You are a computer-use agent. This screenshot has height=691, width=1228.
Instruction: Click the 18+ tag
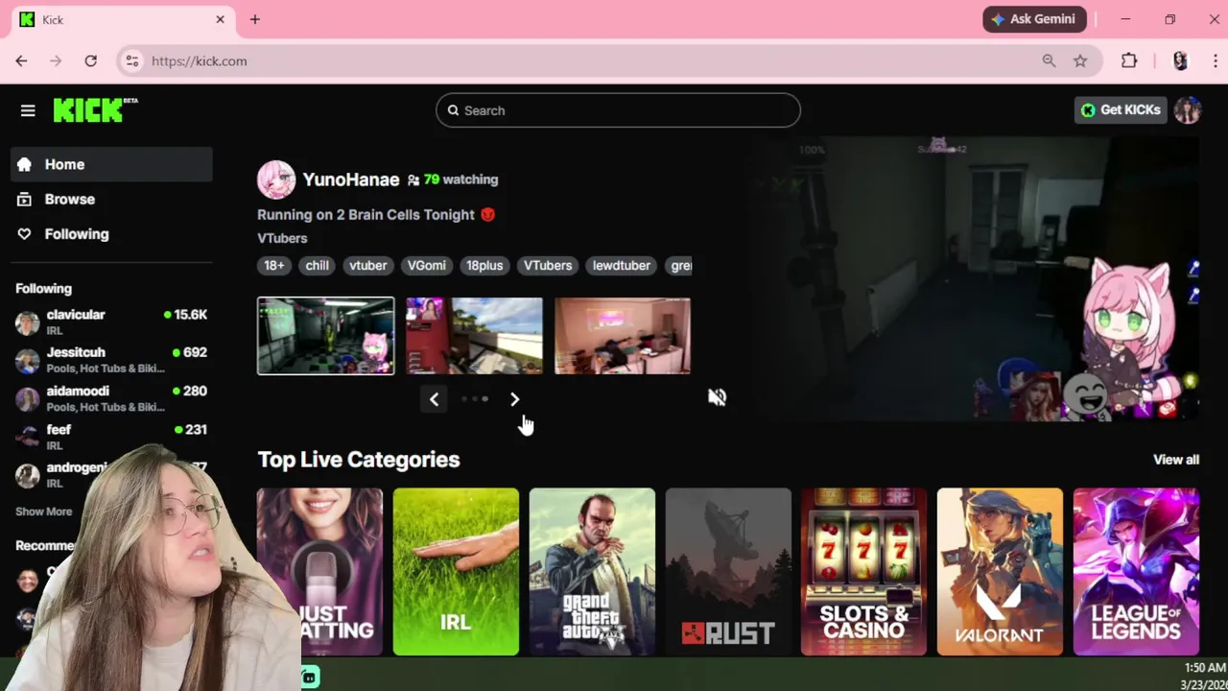[274, 266]
